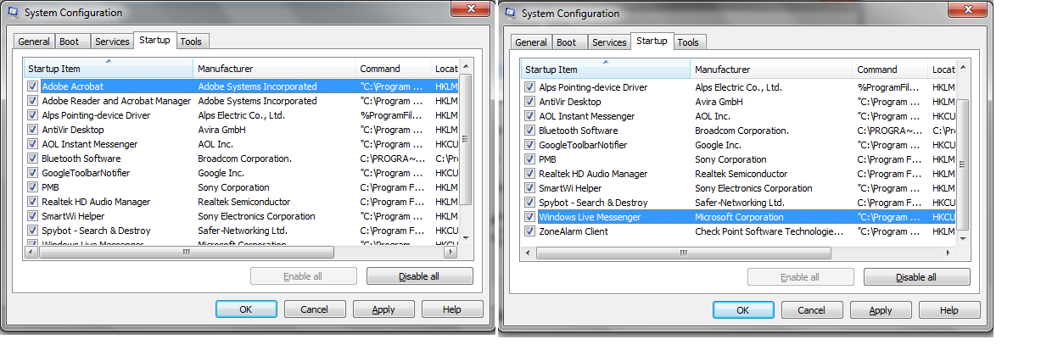Click Cancel in right window
The image size is (1041, 345).
pyautogui.click(x=812, y=310)
